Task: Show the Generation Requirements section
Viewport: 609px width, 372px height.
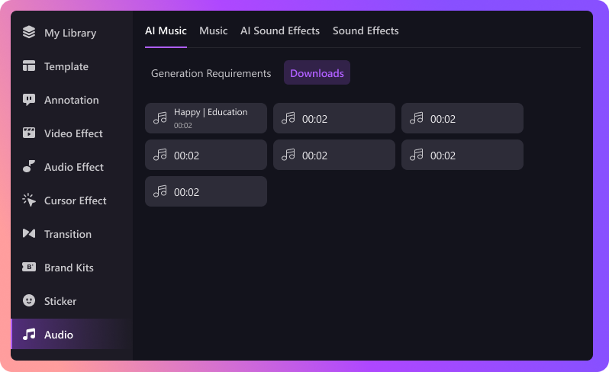Action: pyautogui.click(x=211, y=73)
